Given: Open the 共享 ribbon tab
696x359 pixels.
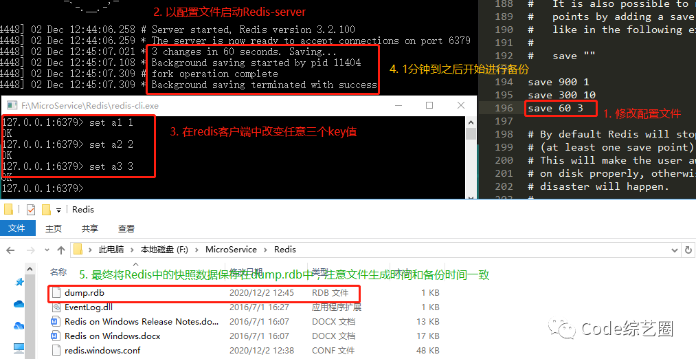Looking at the screenshot, I should (90, 228).
